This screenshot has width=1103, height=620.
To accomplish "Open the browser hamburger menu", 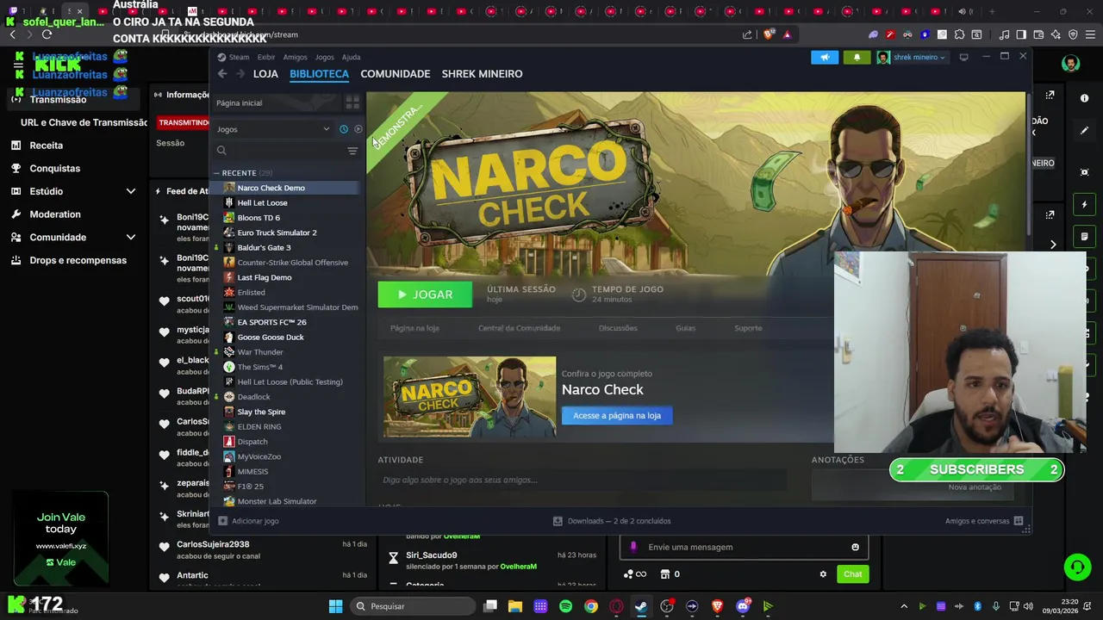I will [x=1090, y=34].
